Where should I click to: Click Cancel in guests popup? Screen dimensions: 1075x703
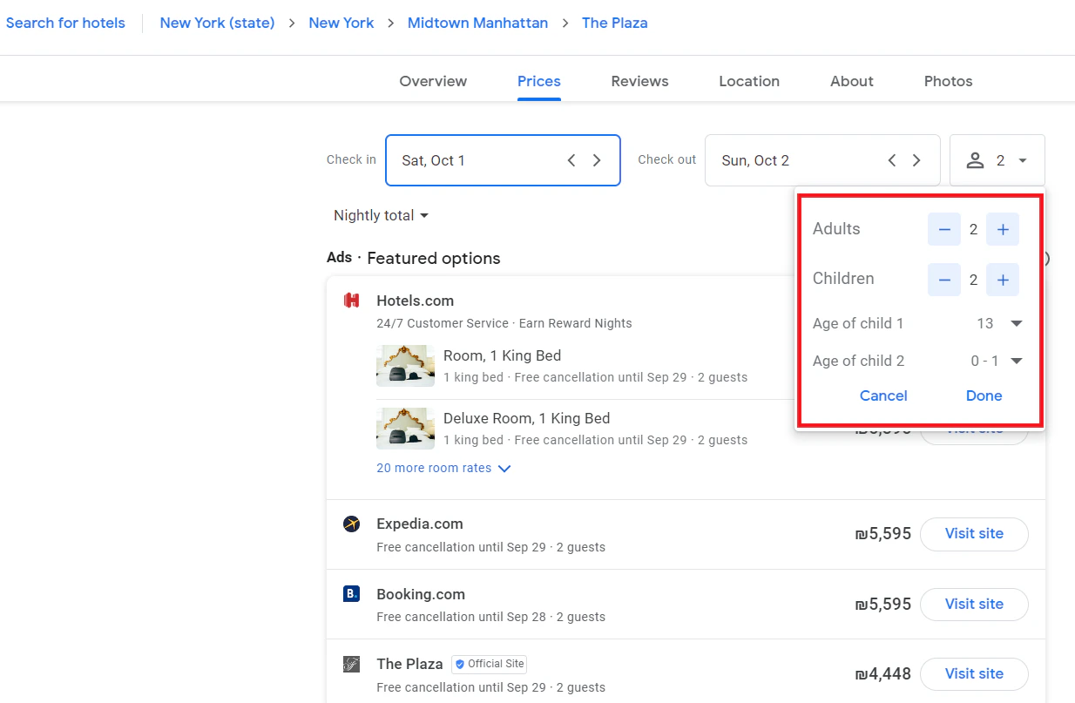[x=883, y=395]
